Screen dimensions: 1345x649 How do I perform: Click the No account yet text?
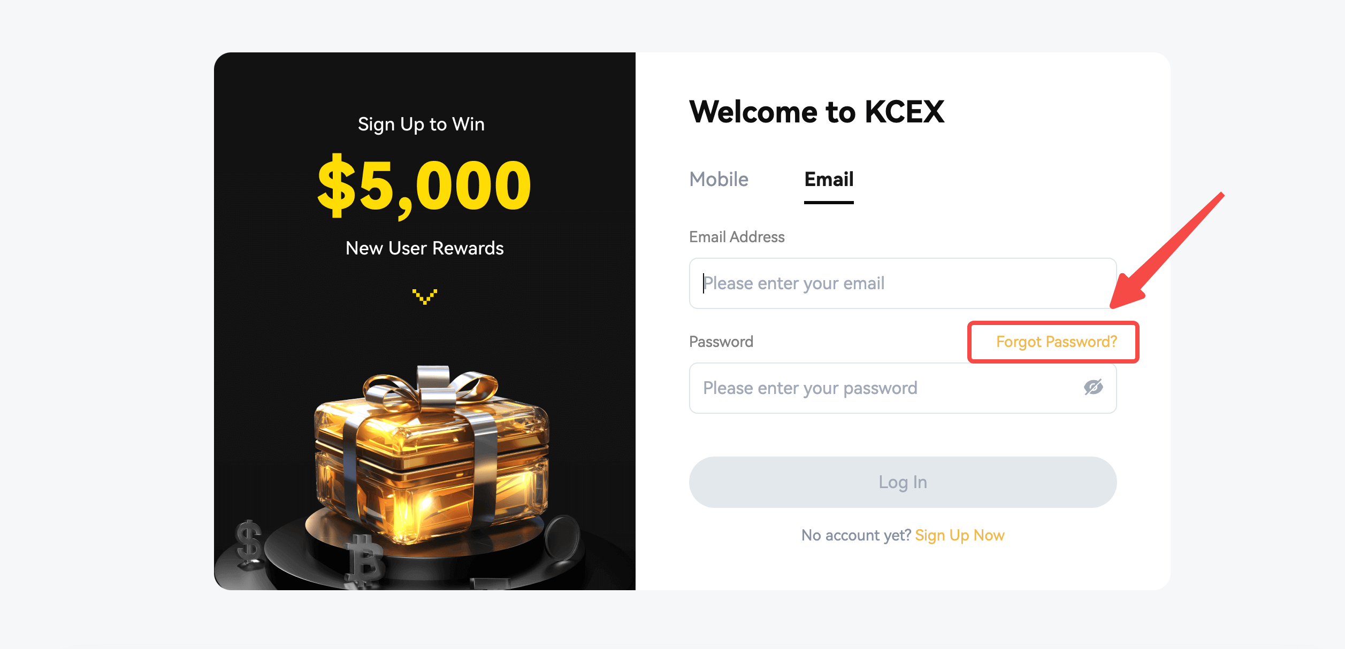point(855,535)
